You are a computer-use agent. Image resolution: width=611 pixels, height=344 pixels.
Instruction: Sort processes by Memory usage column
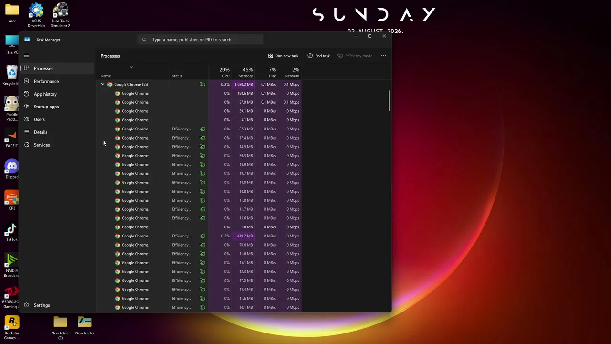[x=243, y=72]
